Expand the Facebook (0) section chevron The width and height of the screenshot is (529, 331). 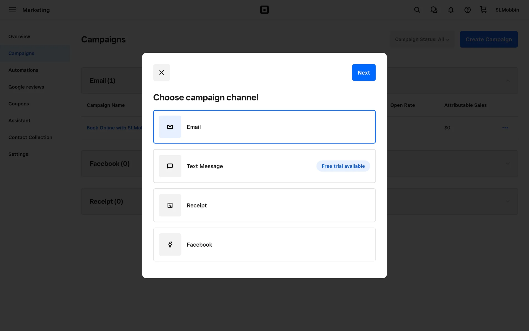508,164
